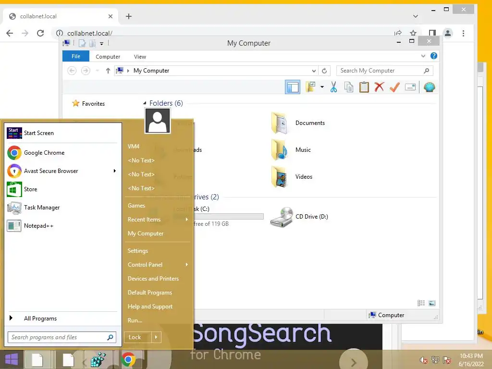This screenshot has height=369, width=492.
Task: Click Windows Start button on taskbar
Action: tap(12, 359)
